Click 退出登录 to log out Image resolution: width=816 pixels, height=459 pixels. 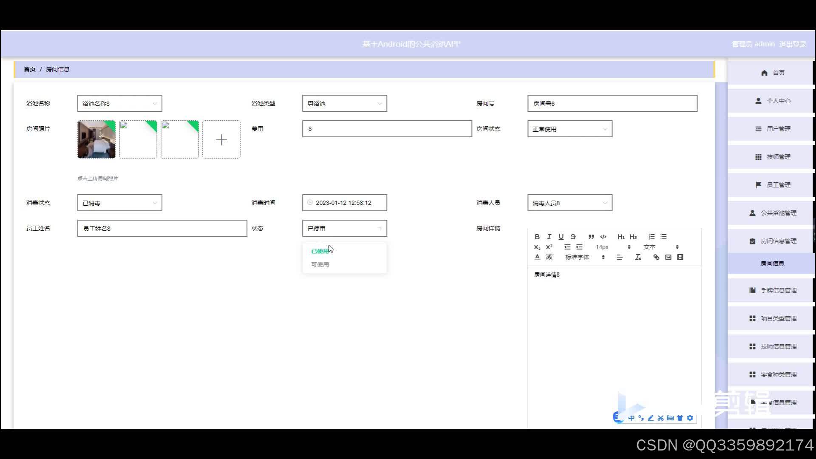[x=793, y=44]
